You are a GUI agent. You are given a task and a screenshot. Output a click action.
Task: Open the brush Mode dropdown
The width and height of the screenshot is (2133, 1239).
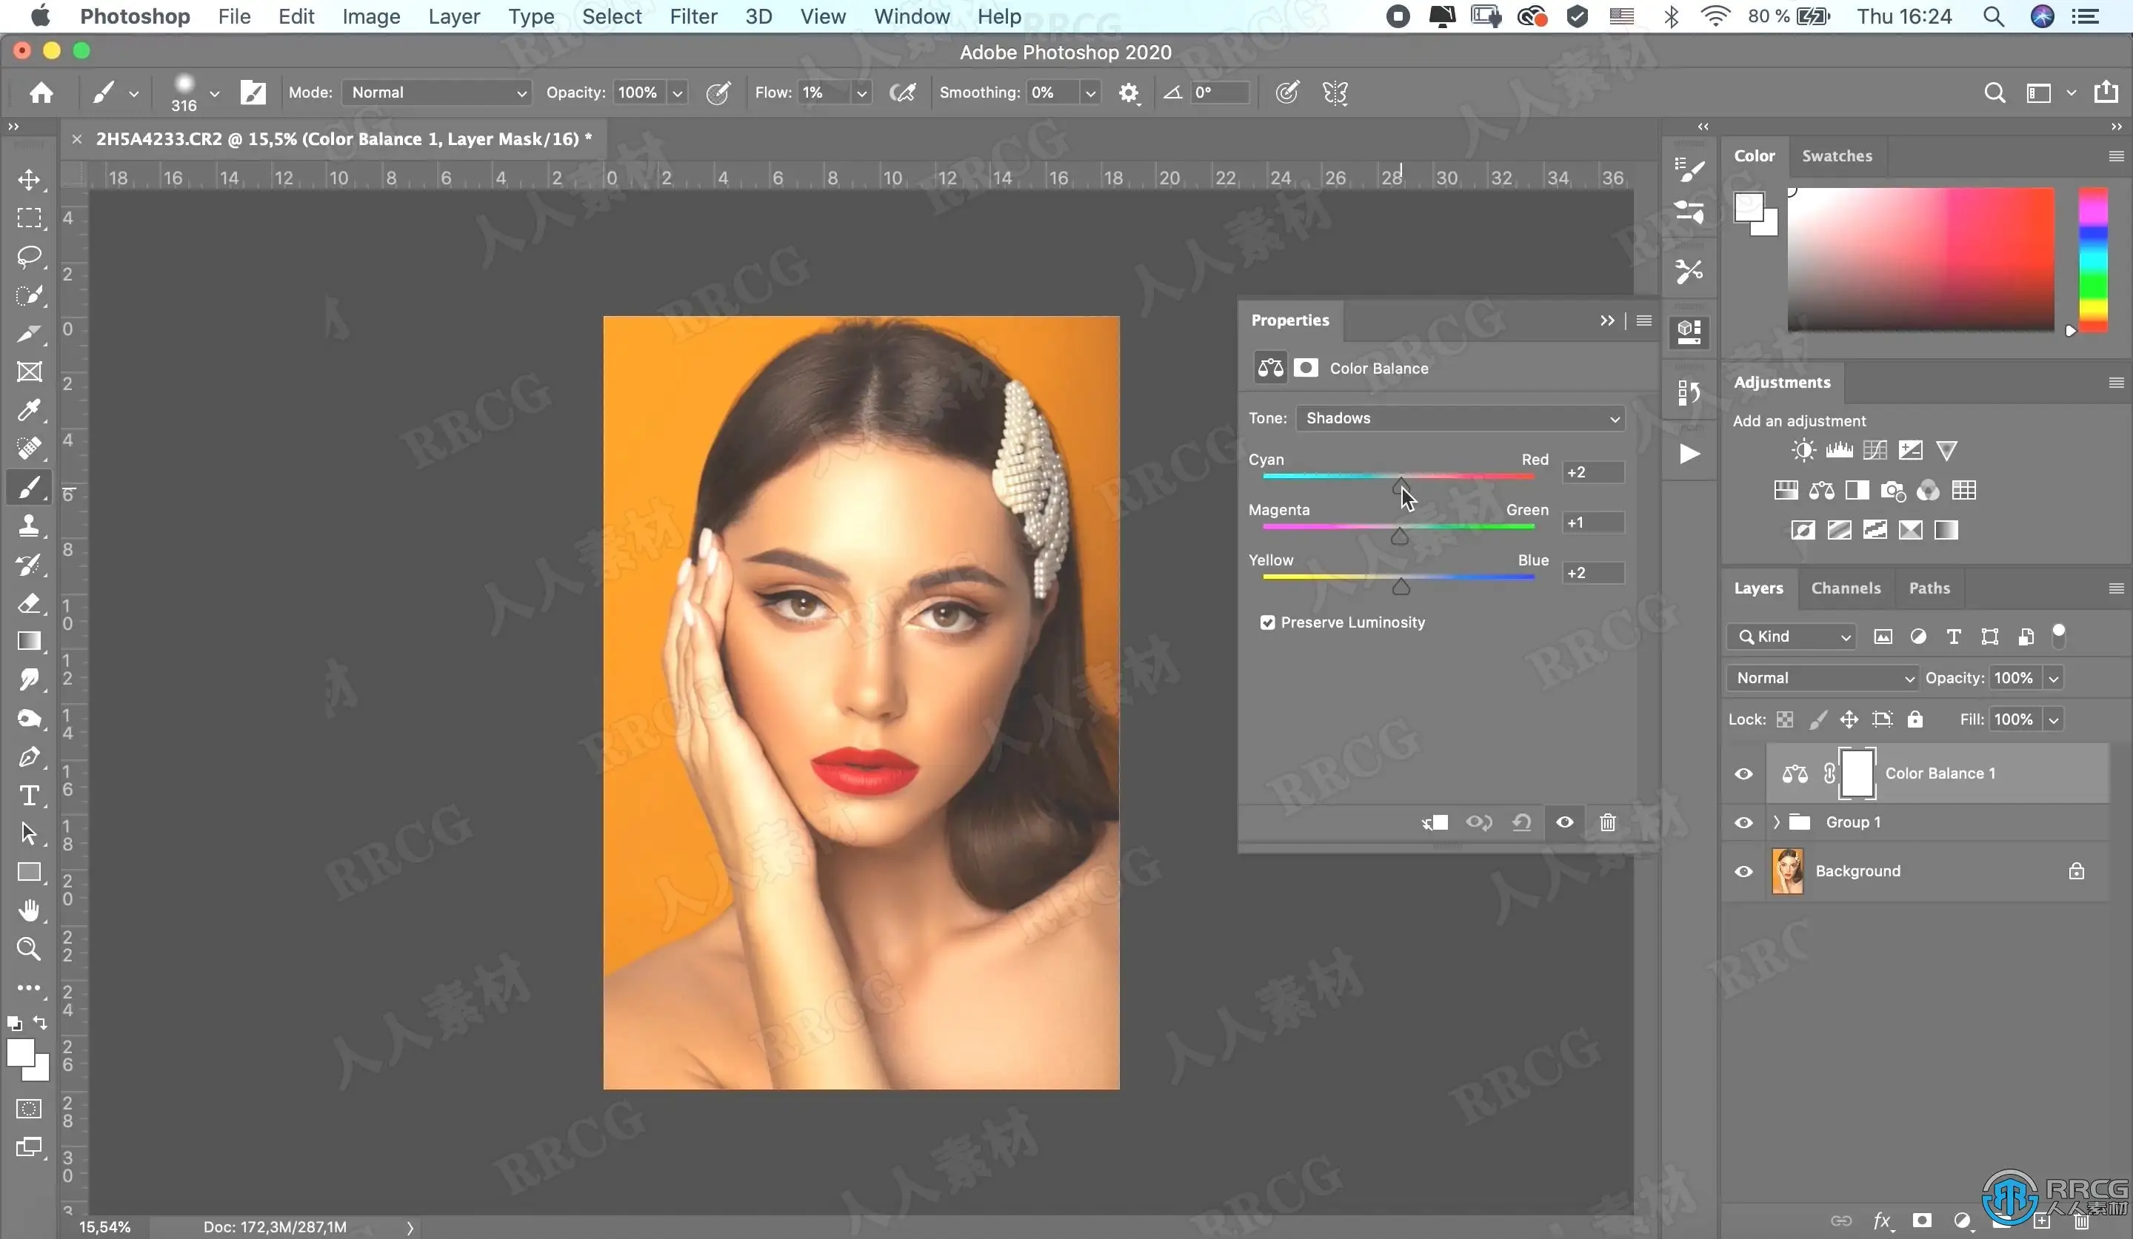coord(437,93)
